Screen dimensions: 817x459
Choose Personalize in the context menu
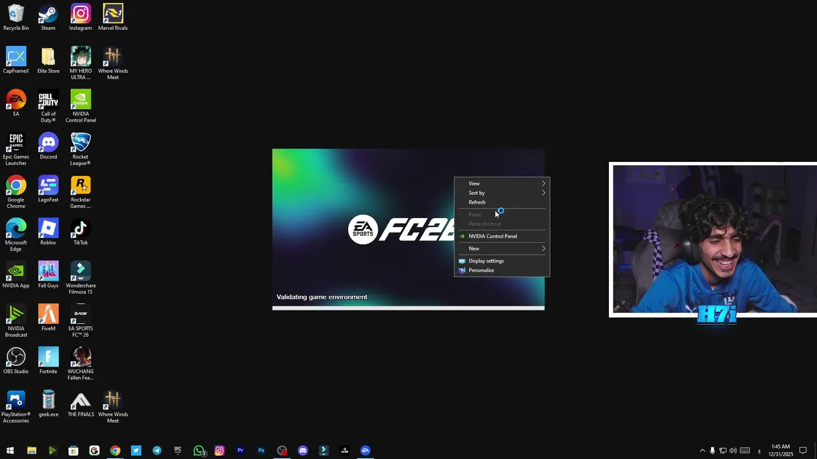click(x=502, y=270)
